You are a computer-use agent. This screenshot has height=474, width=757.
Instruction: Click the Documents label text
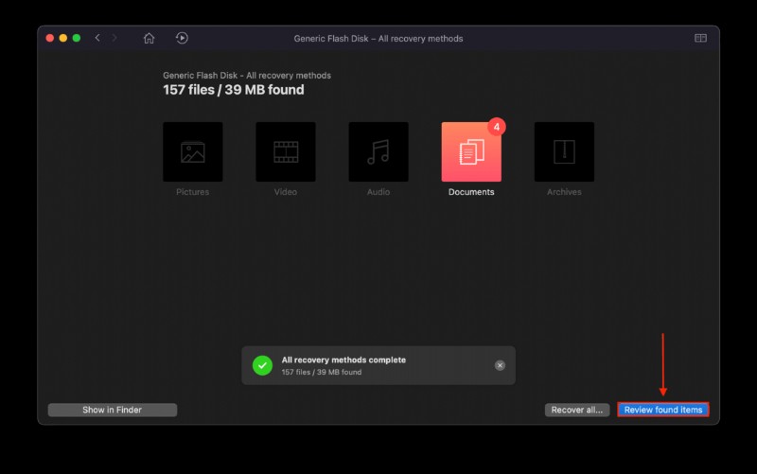tap(471, 192)
